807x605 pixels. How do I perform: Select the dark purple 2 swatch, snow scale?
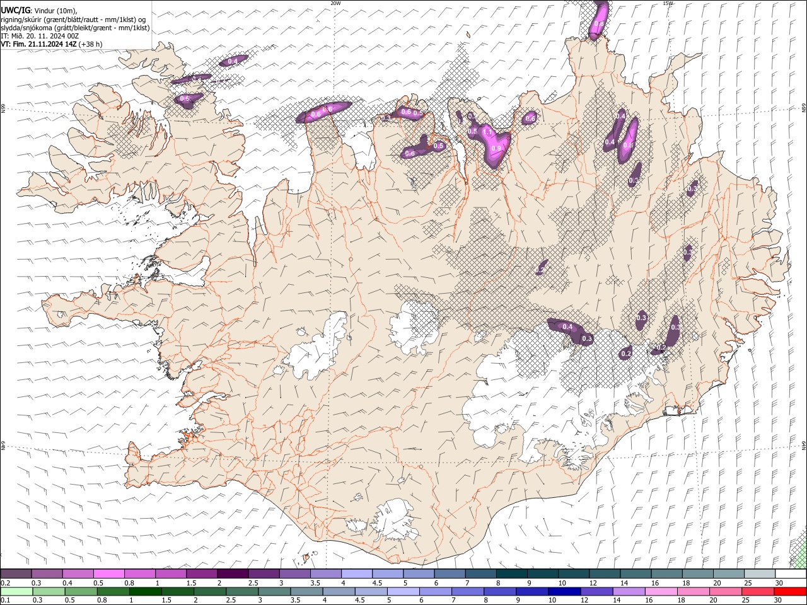pyautogui.click(x=232, y=574)
